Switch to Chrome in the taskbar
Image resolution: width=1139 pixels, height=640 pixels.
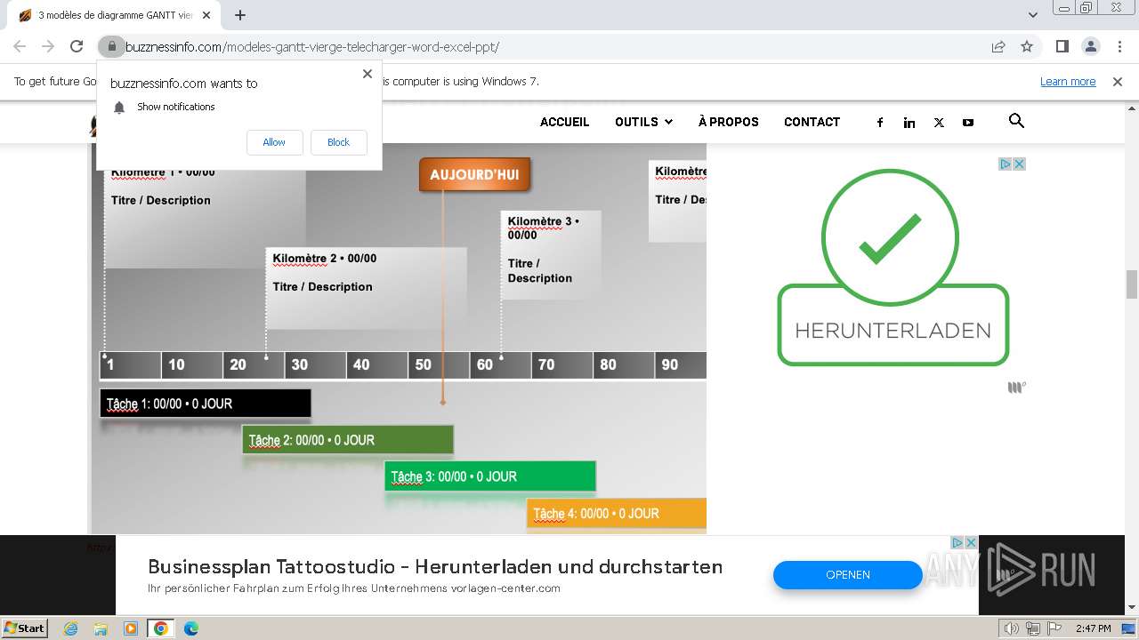click(161, 628)
